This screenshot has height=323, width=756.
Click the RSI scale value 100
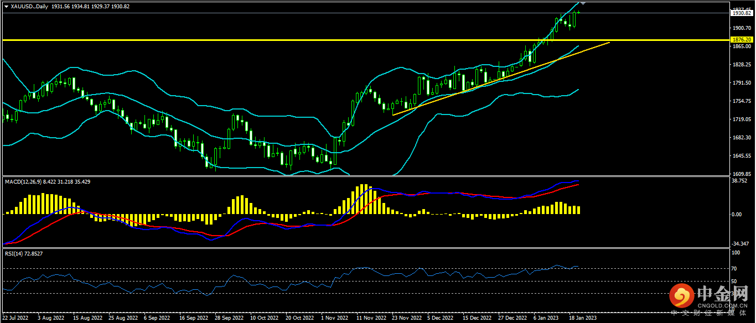click(x=736, y=253)
